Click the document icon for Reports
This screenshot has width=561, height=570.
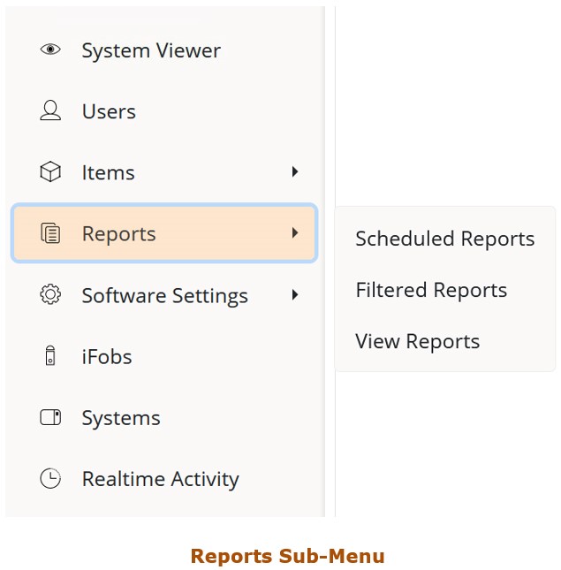click(x=50, y=234)
